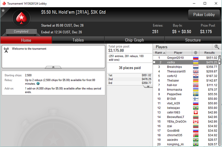Image resolution: width=222 pixels, height=147 pixels.
Task: Open the Structure tab
Action: (x=193, y=40)
